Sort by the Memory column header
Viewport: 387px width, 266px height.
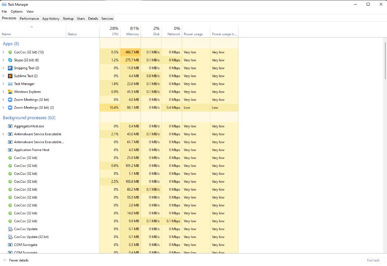click(130, 31)
